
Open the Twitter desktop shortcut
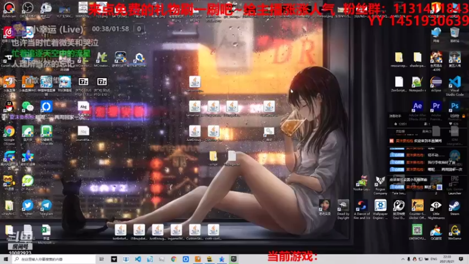[28, 208]
